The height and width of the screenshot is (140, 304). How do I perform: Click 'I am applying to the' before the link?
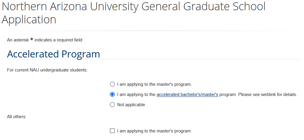click(136, 94)
